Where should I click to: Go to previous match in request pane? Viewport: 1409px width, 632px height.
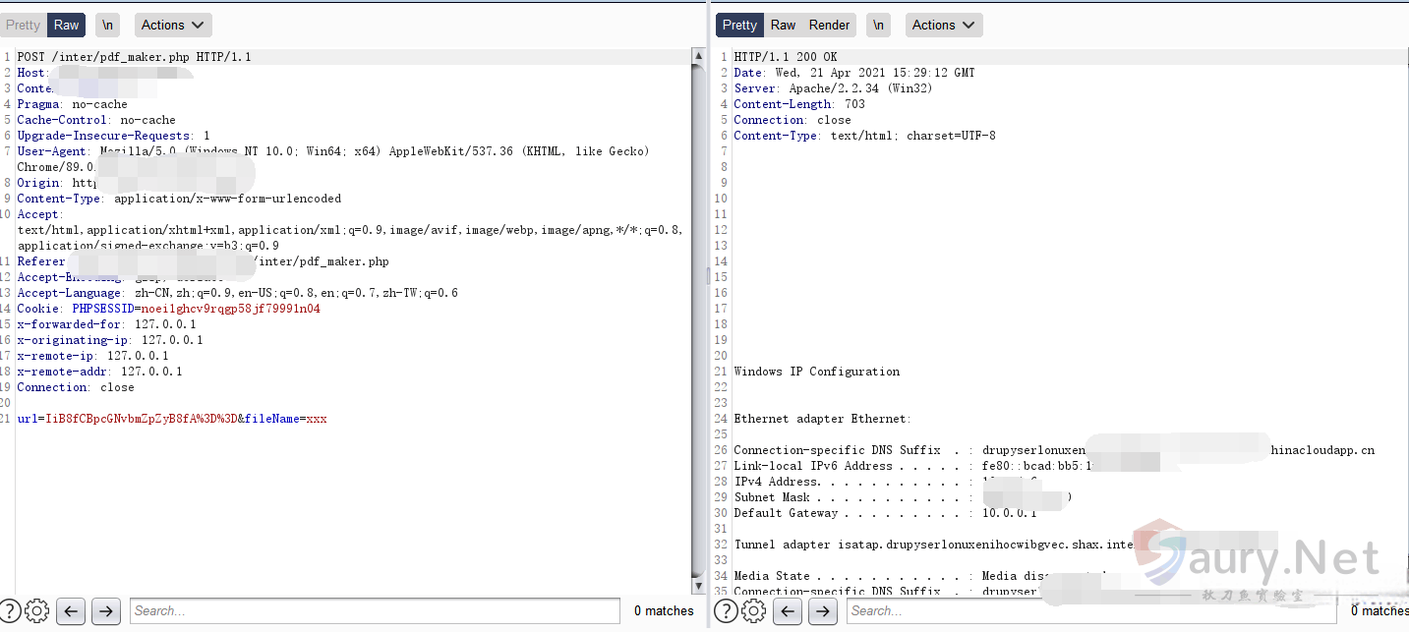(71, 611)
